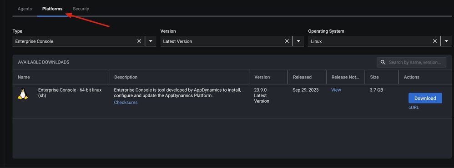454x168 pixels.
Task: Focus the Search by name, version field
Action: tap(411, 62)
